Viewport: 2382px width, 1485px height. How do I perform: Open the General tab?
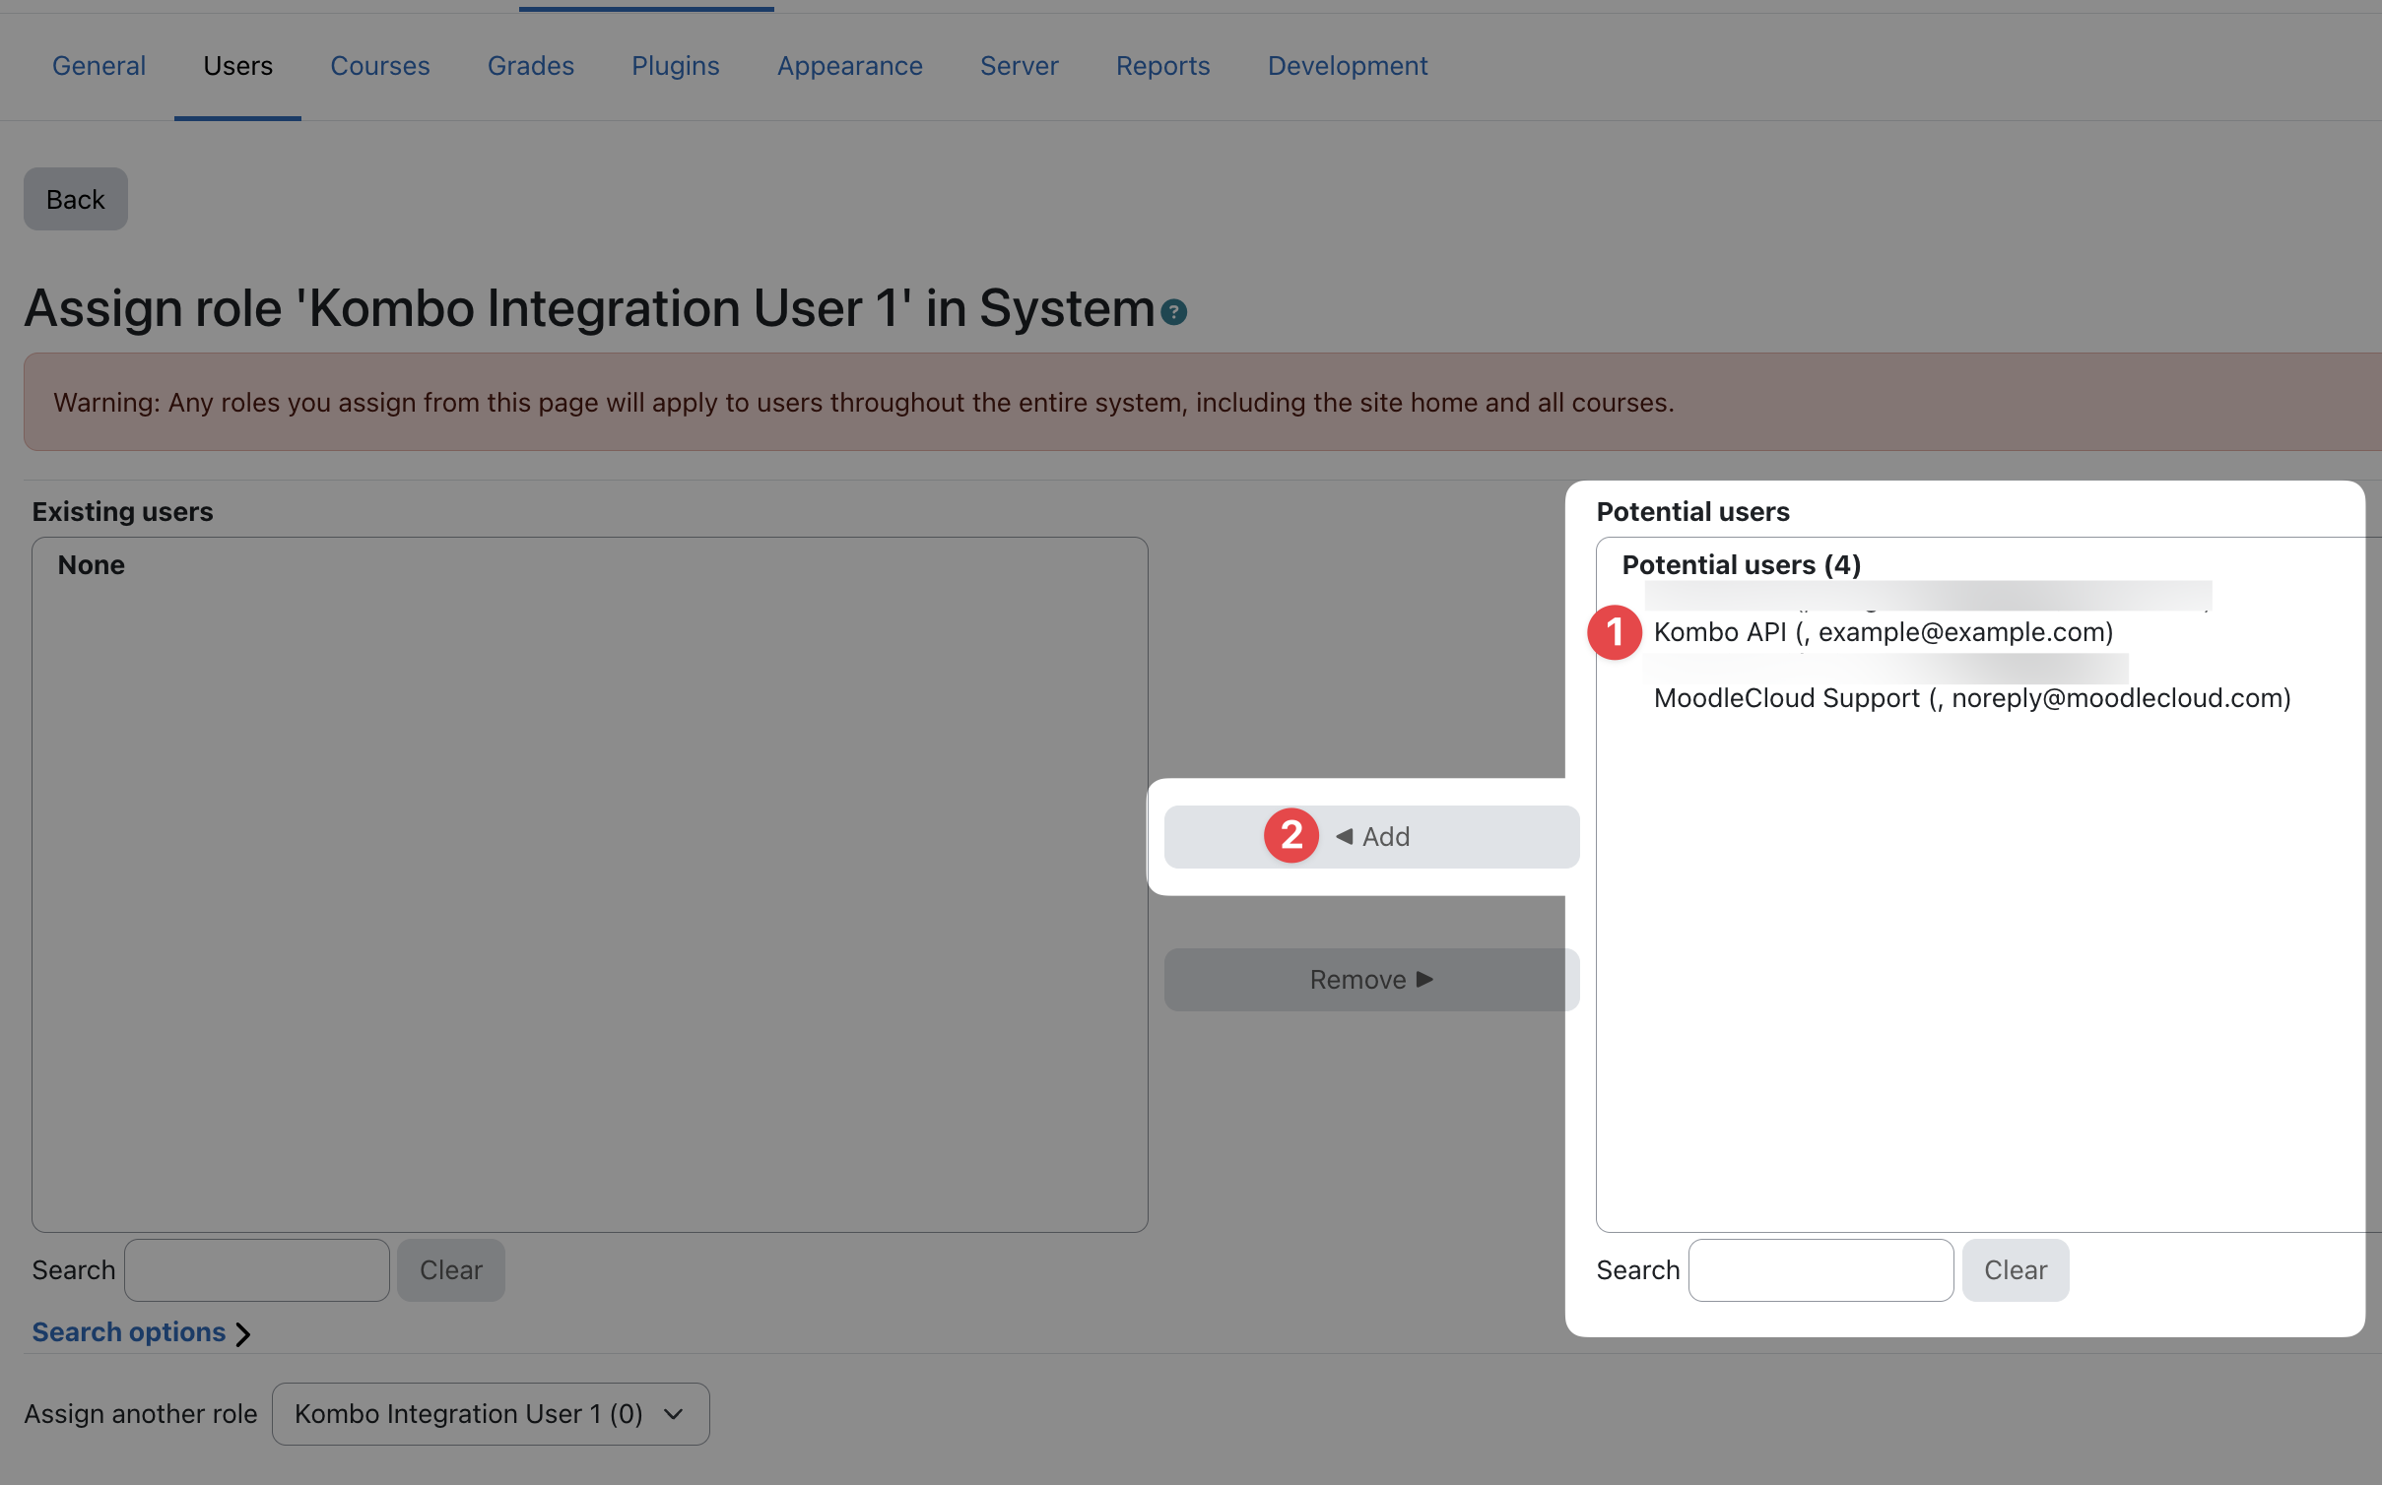tap(99, 66)
